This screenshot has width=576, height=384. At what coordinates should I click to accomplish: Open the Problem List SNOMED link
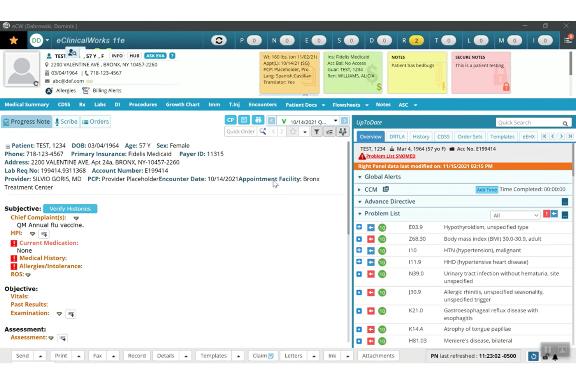point(391,156)
